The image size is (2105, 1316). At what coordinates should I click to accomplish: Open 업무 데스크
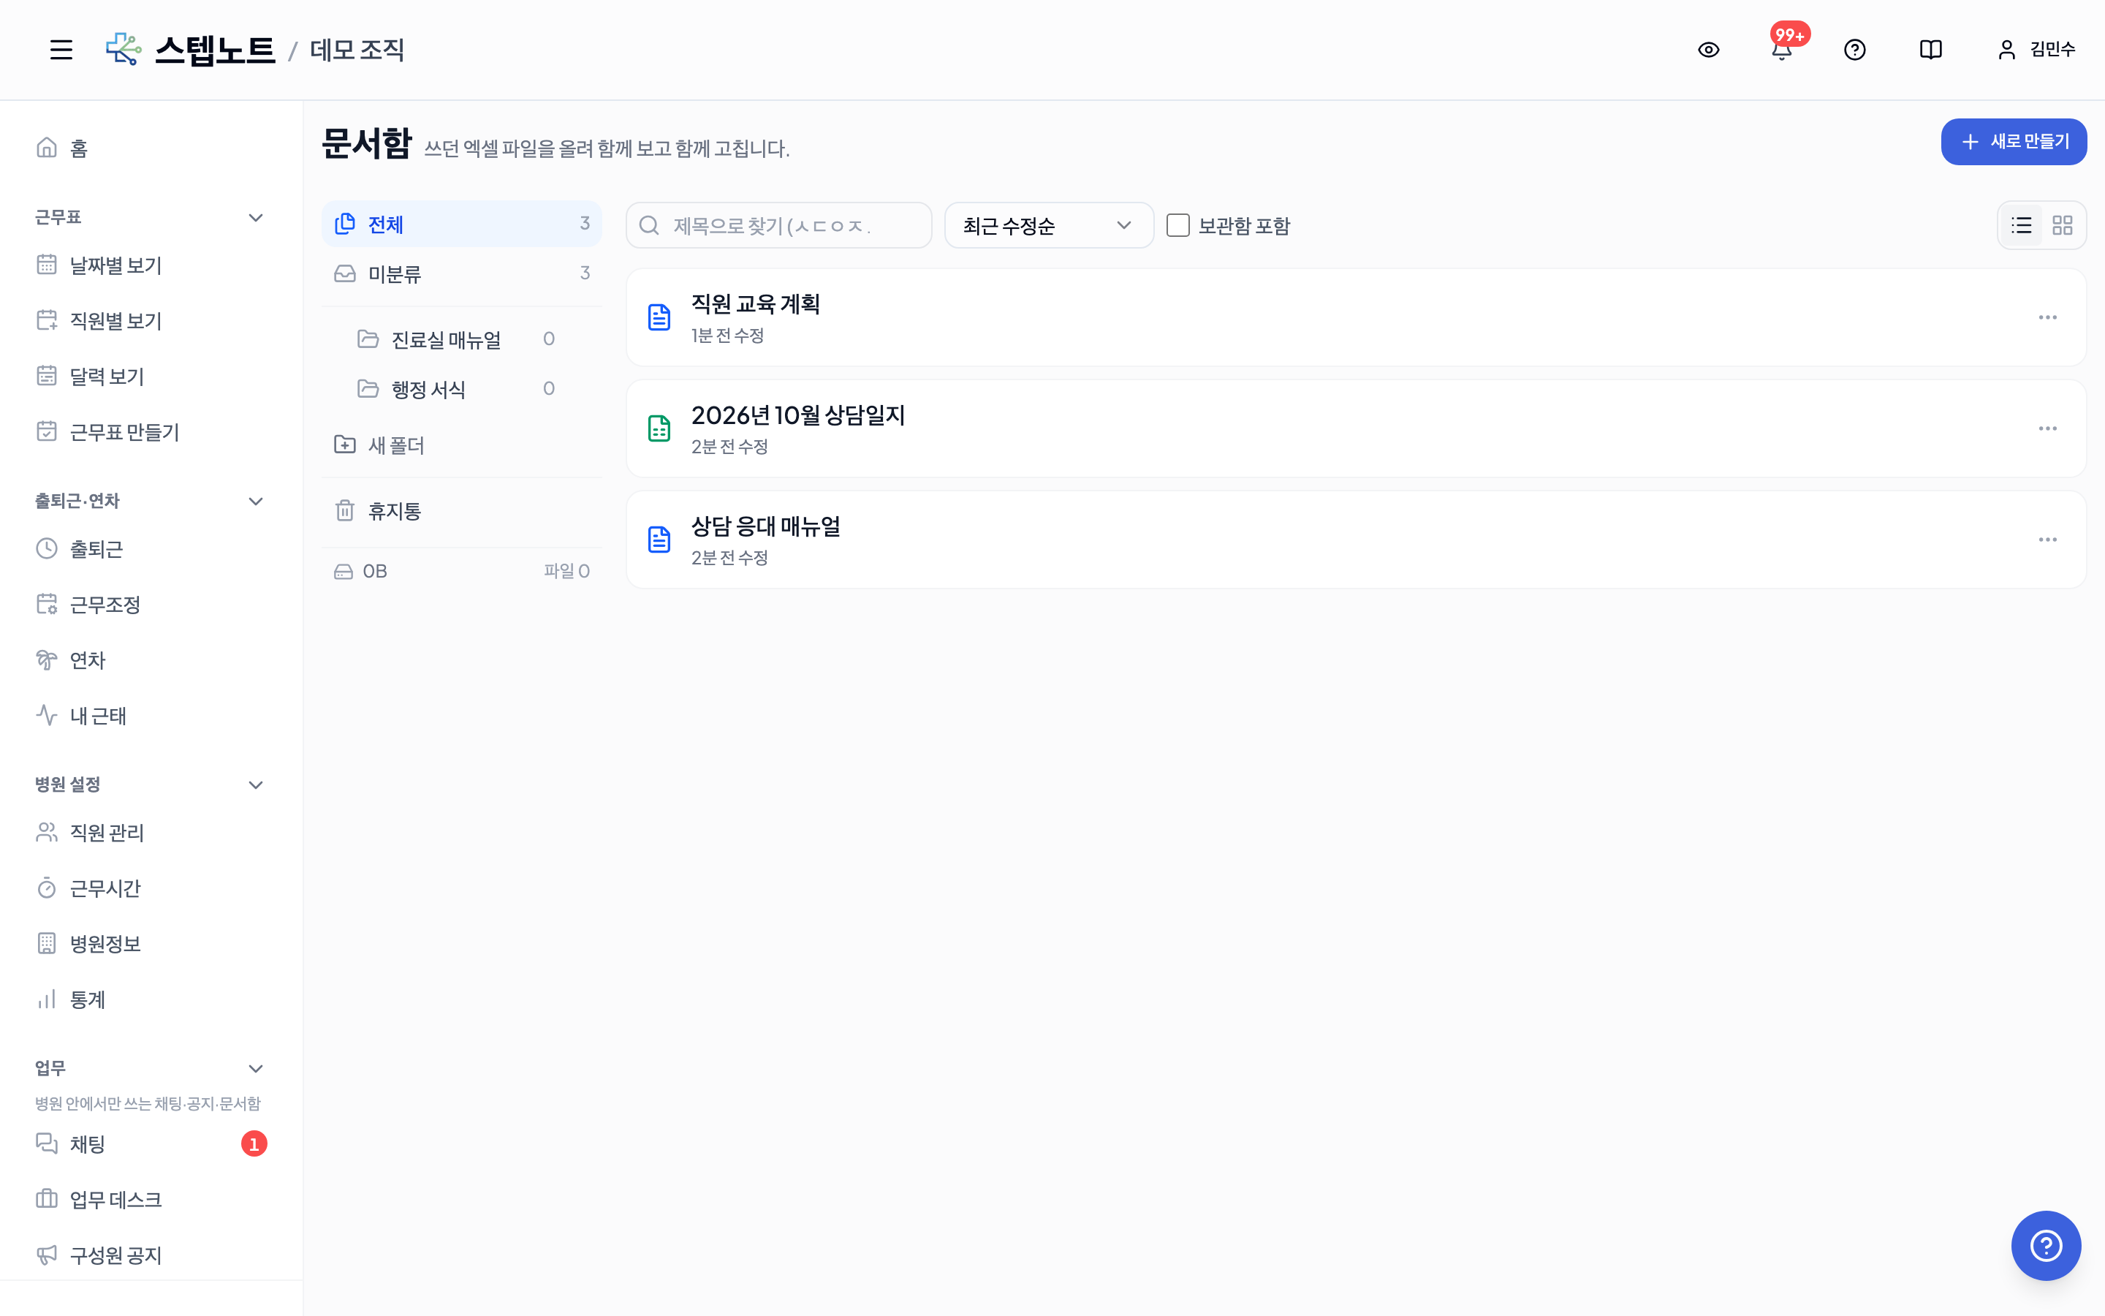coord(151,1199)
